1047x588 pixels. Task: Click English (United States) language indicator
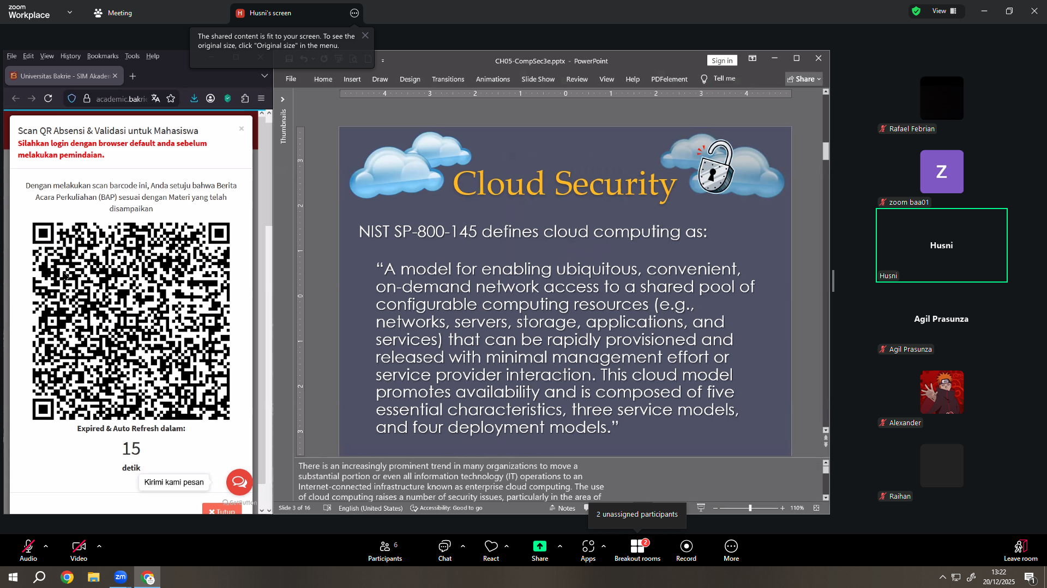tap(370, 508)
